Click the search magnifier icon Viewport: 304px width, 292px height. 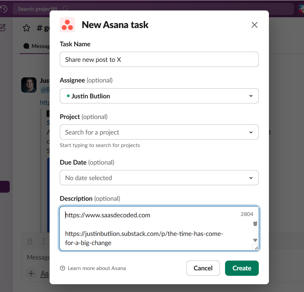tap(65, 8)
